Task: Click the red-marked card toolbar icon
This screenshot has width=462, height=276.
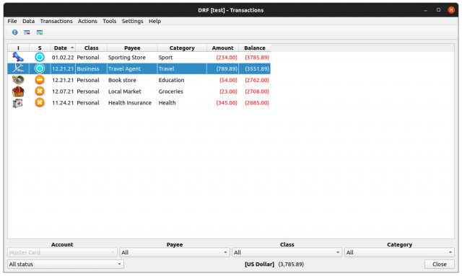Action: (x=27, y=32)
